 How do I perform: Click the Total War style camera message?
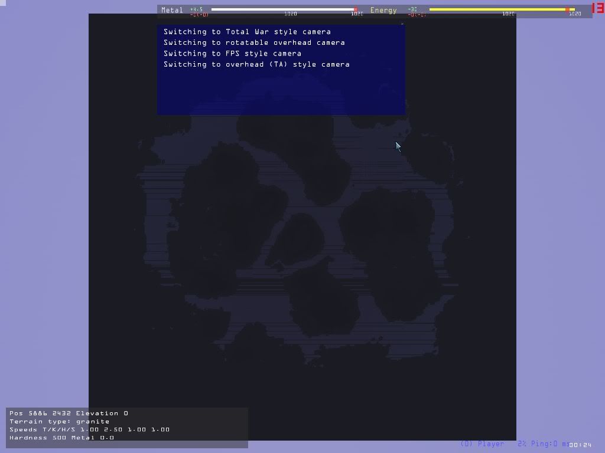247,32
